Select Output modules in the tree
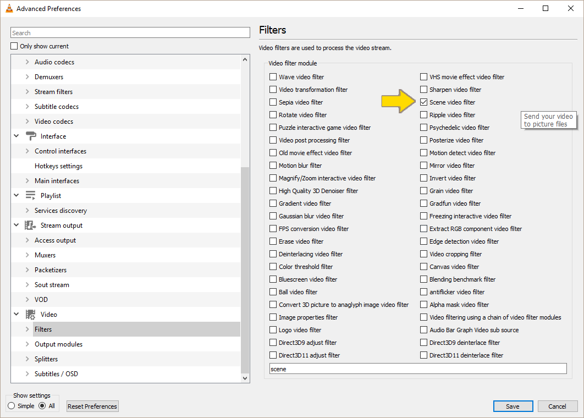 [x=58, y=344]
